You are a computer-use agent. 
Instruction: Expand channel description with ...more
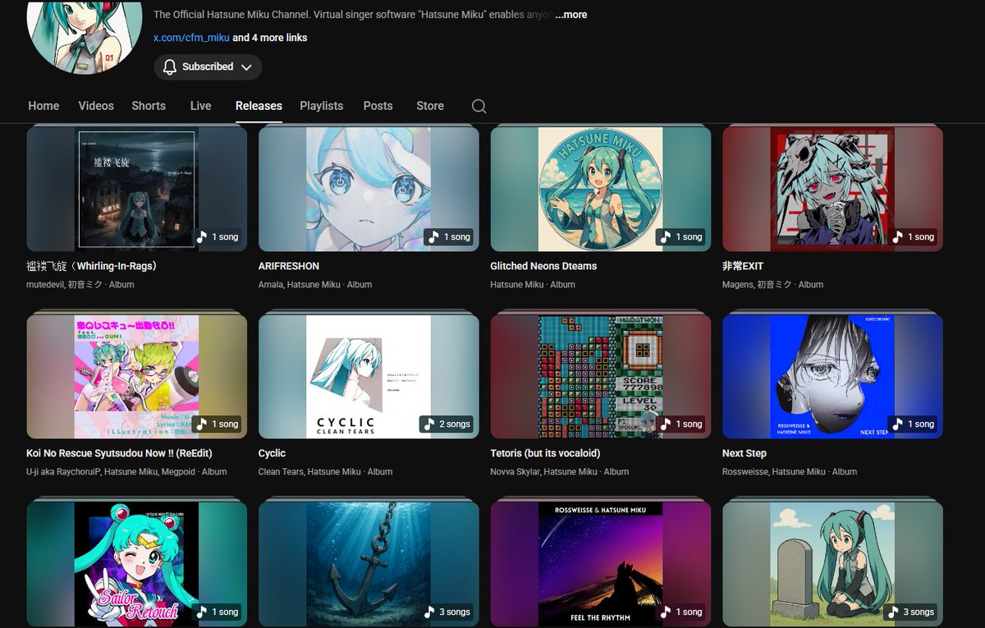coord(571,15)
